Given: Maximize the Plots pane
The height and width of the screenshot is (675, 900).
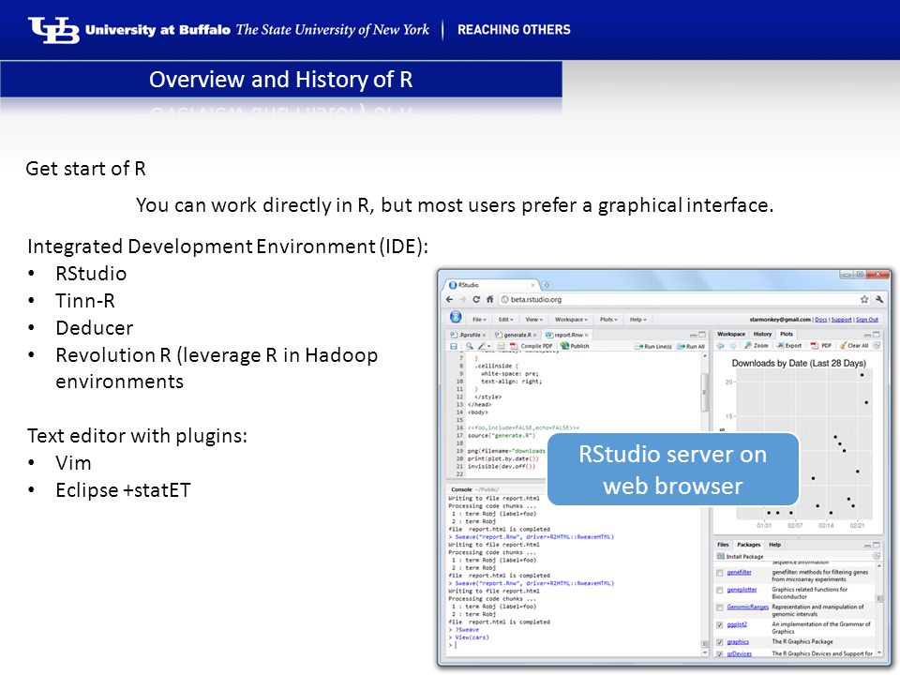Looking at the screenshot, I should point(877,335).
